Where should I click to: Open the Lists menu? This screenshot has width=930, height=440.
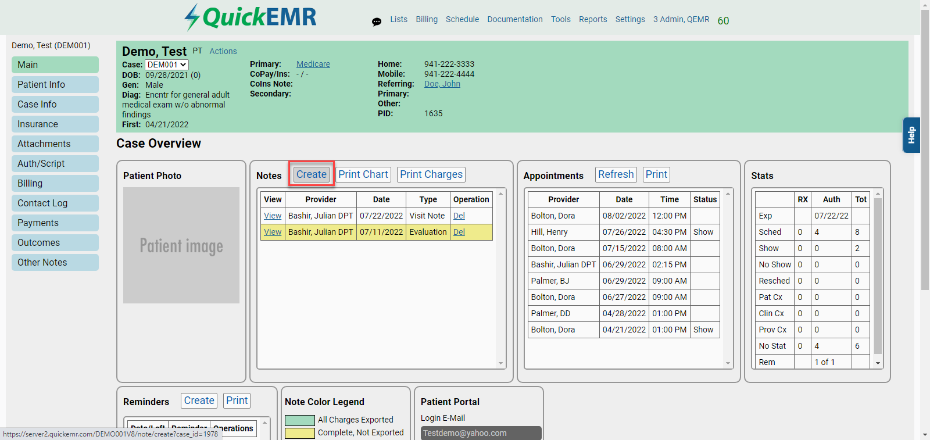(399, 19)
